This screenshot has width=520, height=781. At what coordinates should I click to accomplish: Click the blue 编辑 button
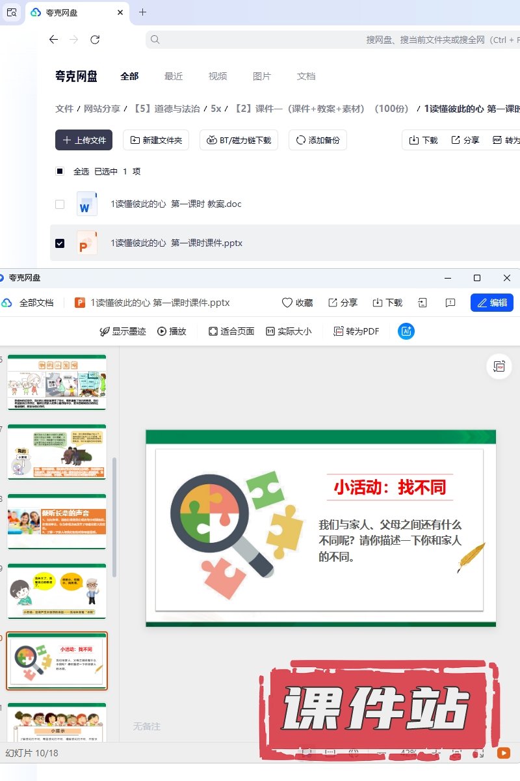click(x=491, y=303)
